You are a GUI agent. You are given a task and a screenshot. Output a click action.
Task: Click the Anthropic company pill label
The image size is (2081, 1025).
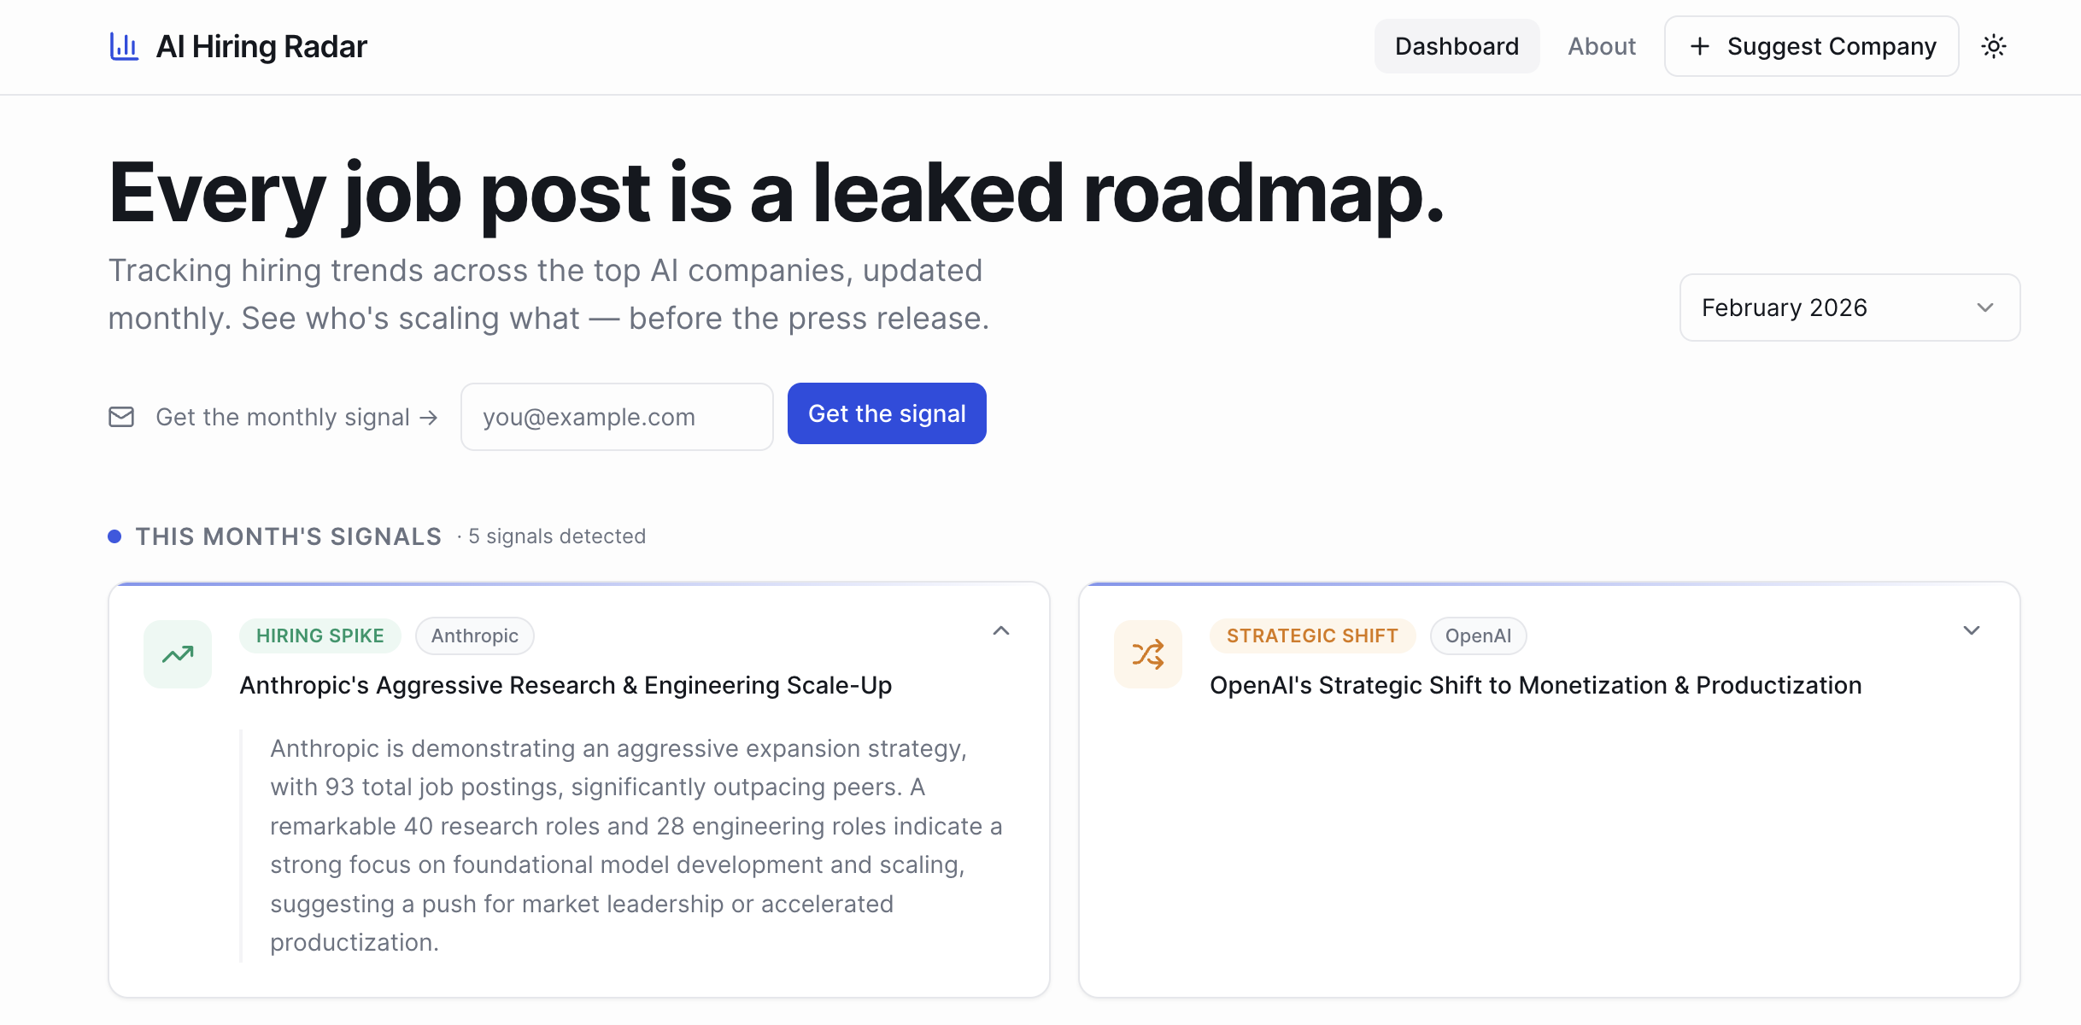pyautogui.click(x=474, y=635)
